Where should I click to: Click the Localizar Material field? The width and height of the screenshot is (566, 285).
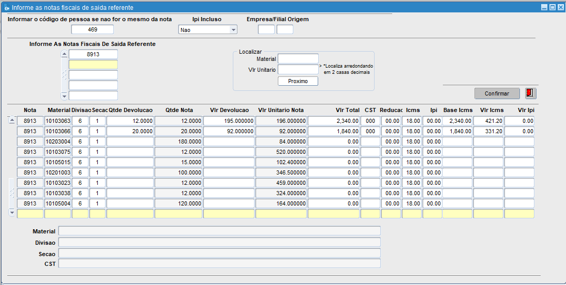pyautogui.click(x=298, y=59)
